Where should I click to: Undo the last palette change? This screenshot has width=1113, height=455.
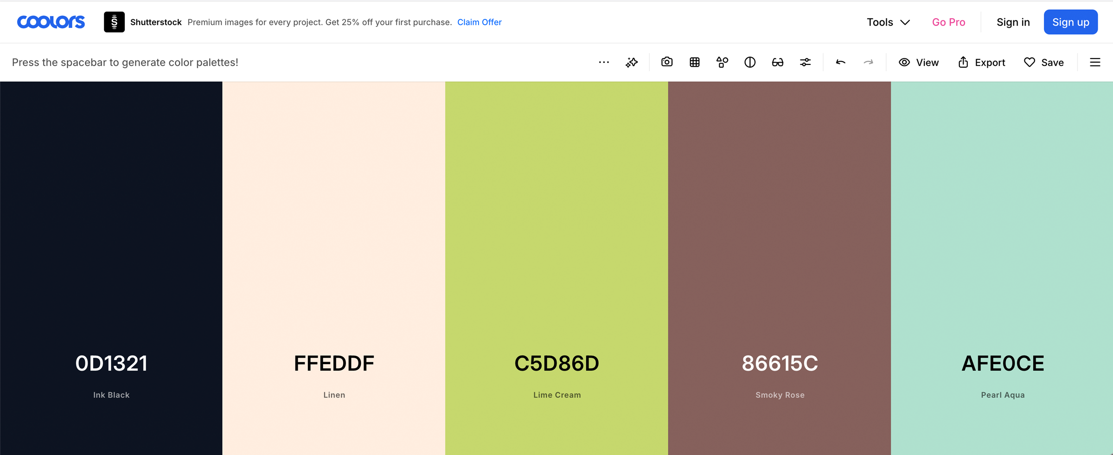pos(840,62)
